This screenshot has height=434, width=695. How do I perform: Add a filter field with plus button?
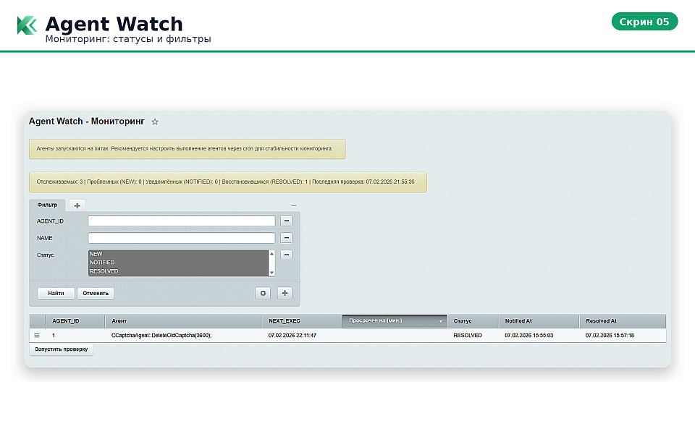point(285,293)
